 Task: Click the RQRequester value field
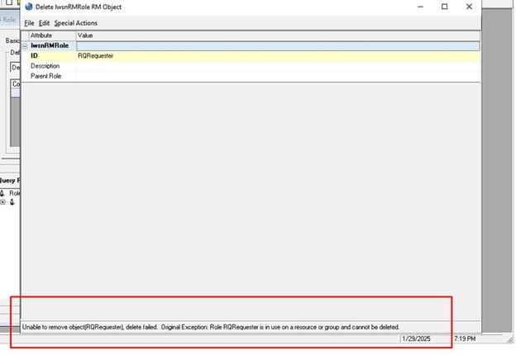[96, 56]
